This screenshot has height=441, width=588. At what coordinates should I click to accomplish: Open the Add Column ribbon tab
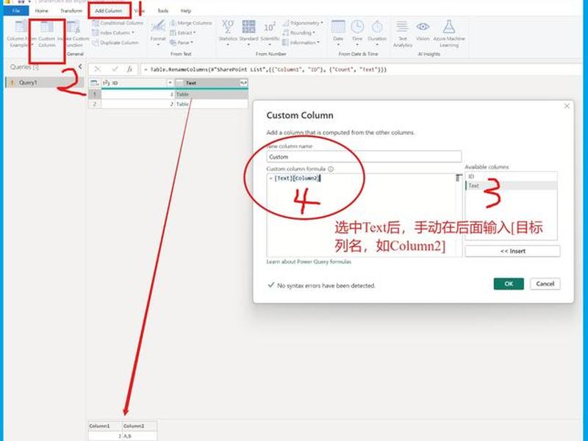pos(108,10)
